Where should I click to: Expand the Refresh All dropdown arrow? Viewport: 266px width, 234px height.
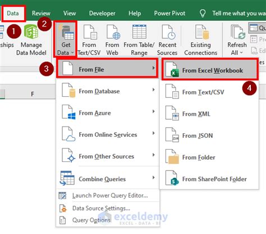click(241, 53)
